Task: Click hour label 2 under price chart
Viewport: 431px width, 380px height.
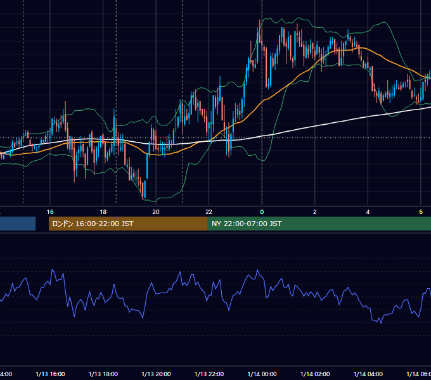Action: 315,212
